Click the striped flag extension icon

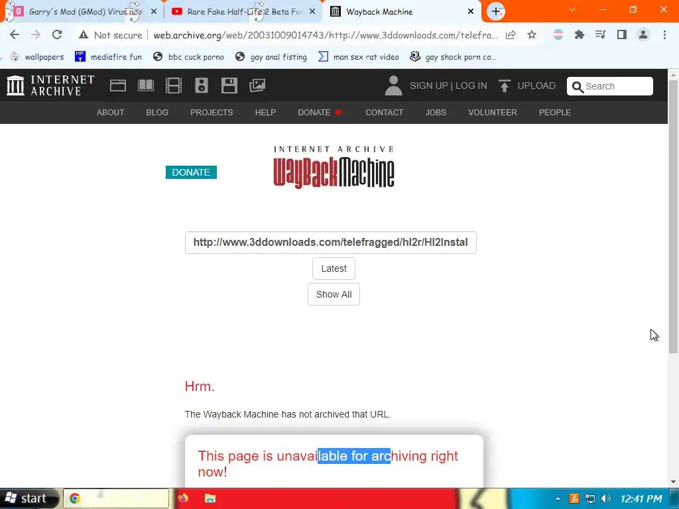[x=558, y=34]
